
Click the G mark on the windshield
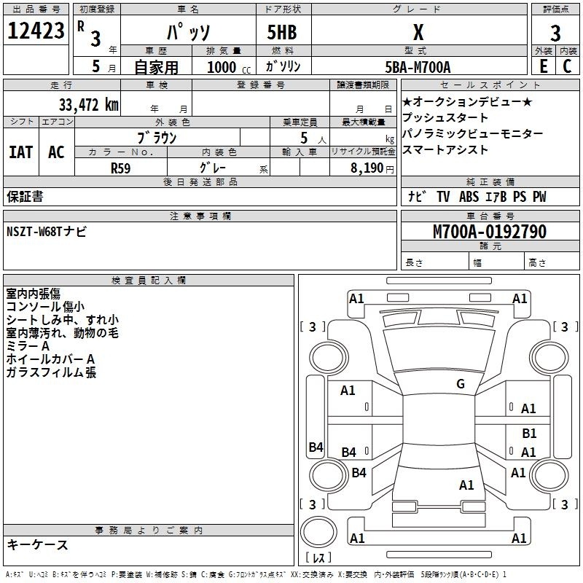(461, 384)
